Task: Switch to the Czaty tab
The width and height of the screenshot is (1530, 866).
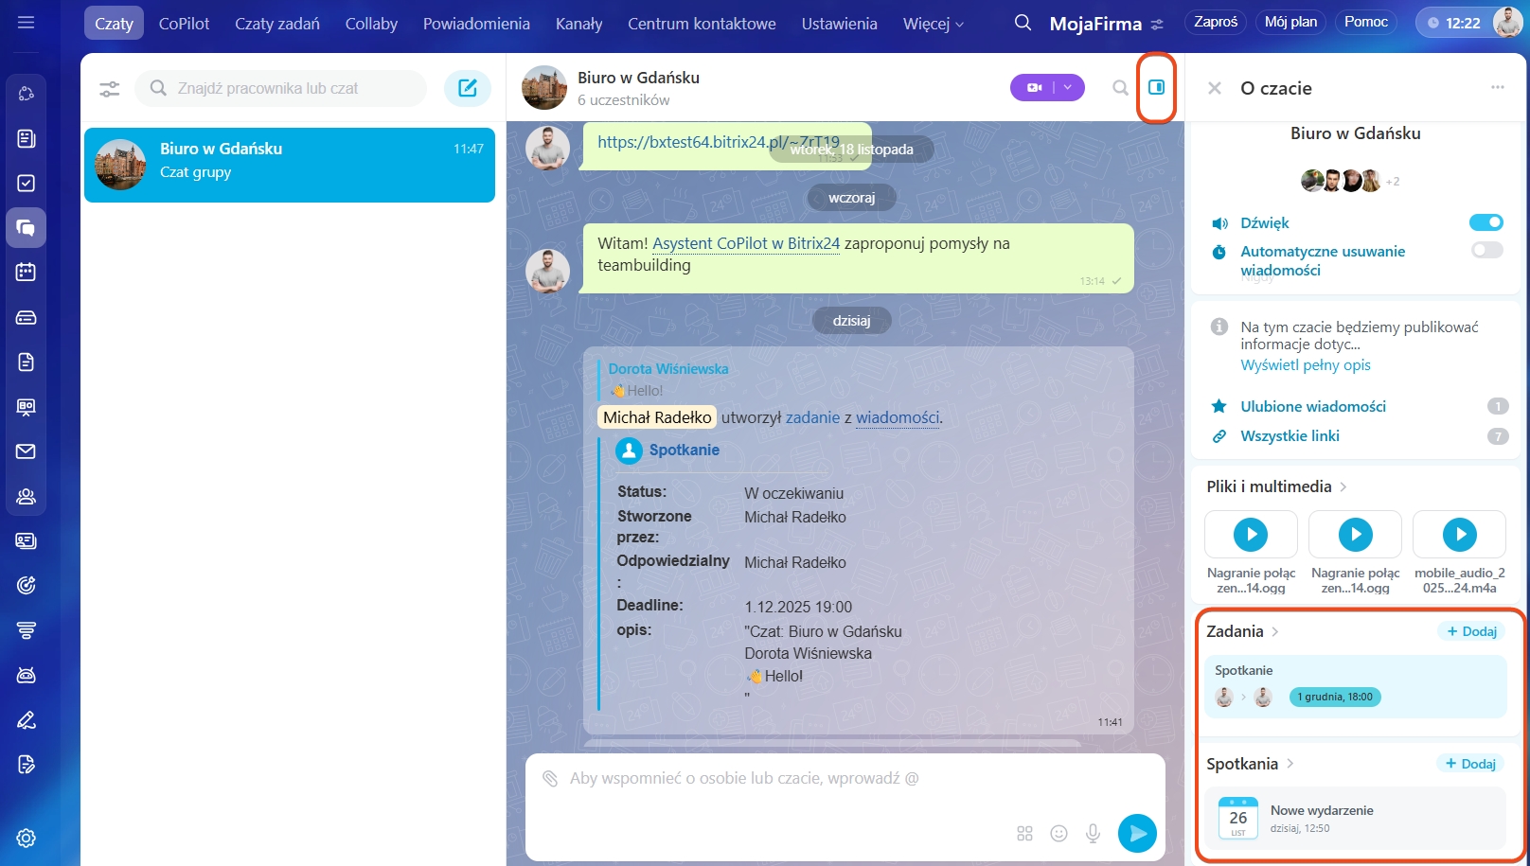Action: [x=114, y=24]
